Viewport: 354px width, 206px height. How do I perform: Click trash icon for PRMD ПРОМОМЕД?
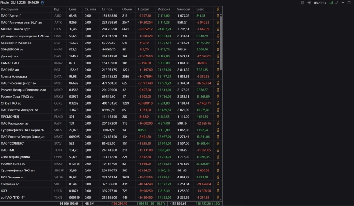218,117
